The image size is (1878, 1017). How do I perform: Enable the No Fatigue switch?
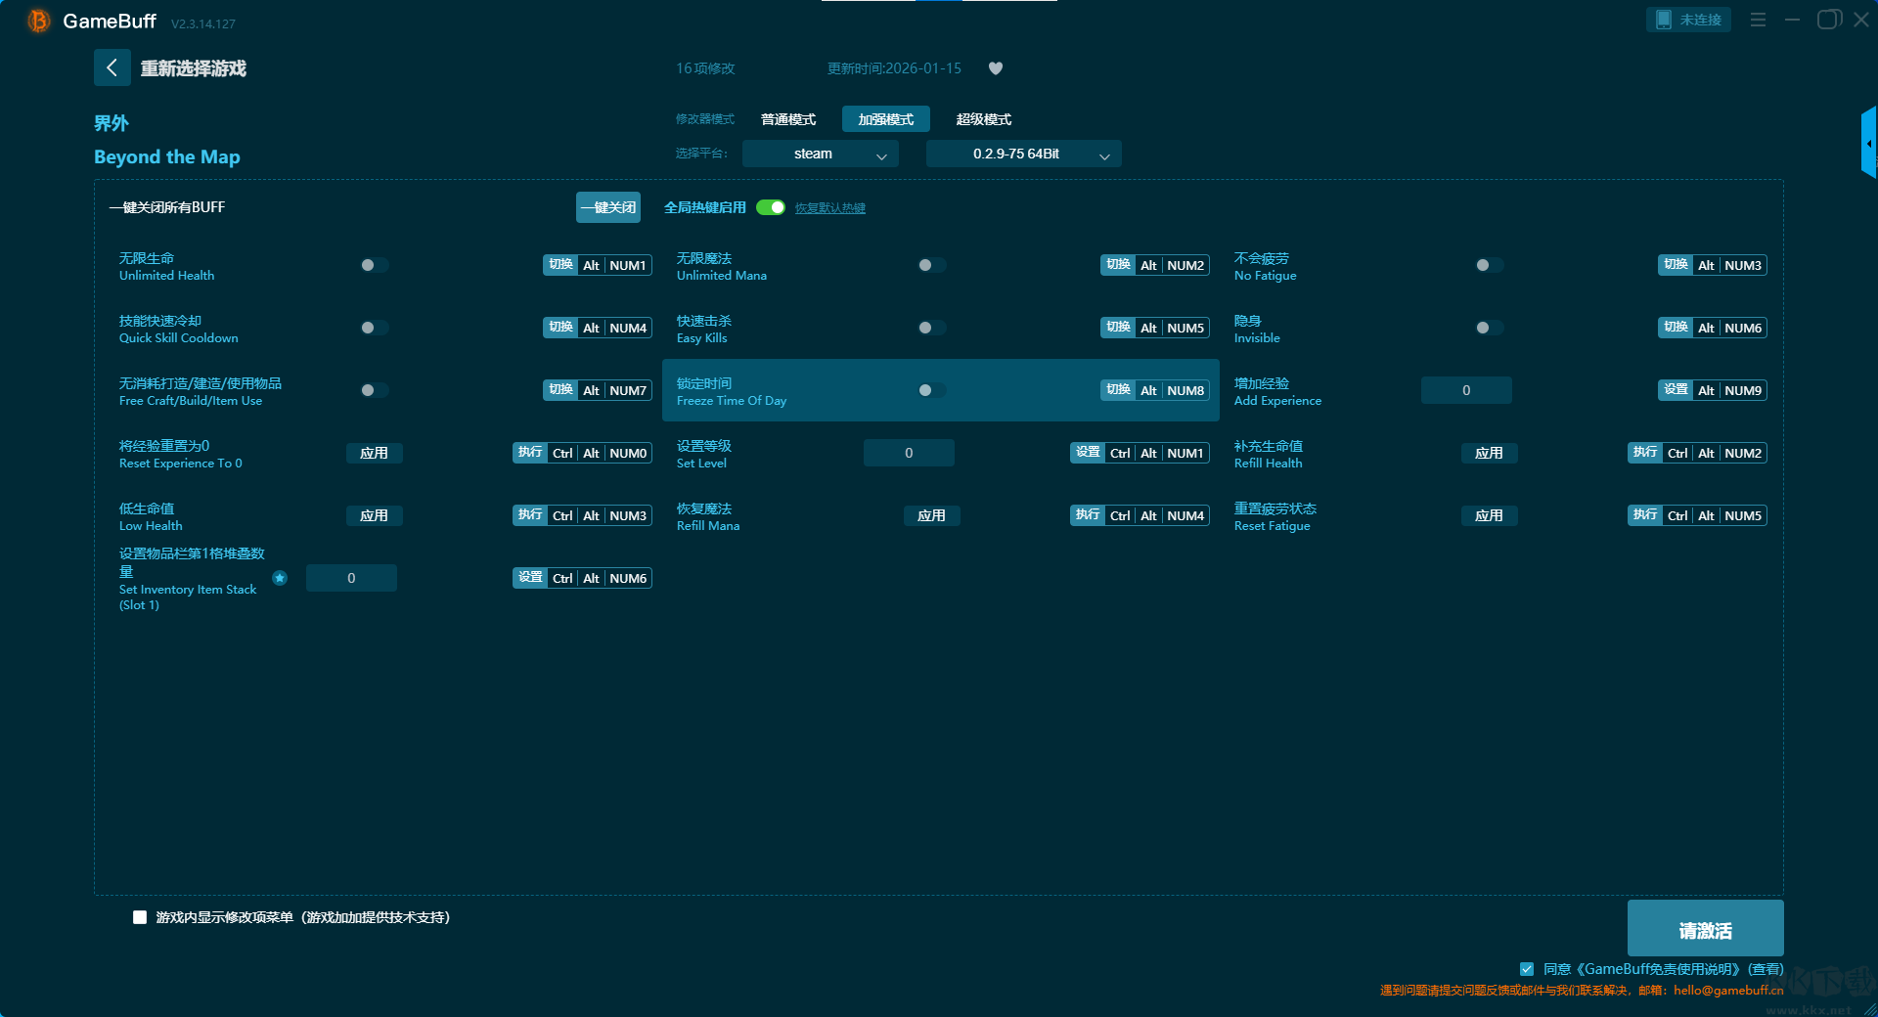[x=1489, y=265]
